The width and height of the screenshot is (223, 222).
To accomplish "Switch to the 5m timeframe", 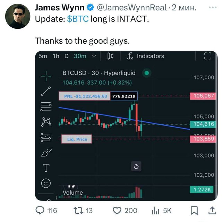I will coord(43,56).
